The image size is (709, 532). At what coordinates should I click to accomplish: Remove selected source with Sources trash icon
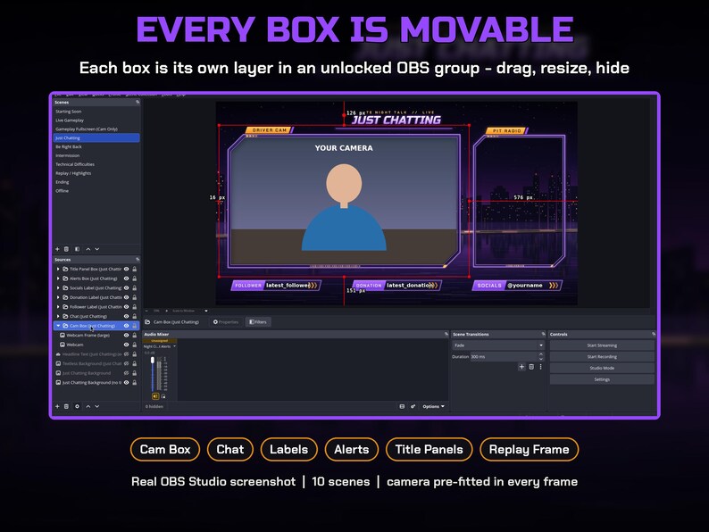click(x=66, y=406)
